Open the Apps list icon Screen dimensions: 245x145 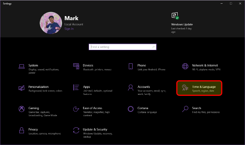[76, 88]
